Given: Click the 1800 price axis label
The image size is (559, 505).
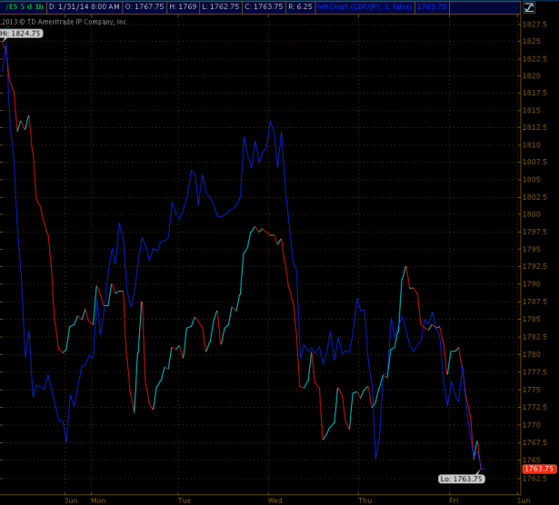Looking at the screenshot, I should click(532, 214).
